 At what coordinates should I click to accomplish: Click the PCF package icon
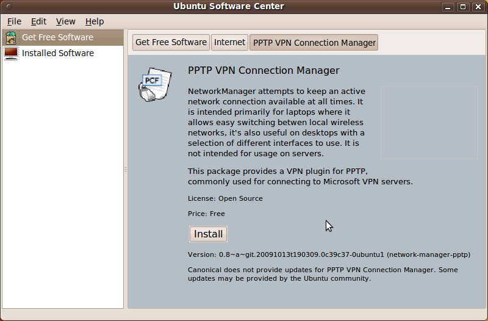155,84
